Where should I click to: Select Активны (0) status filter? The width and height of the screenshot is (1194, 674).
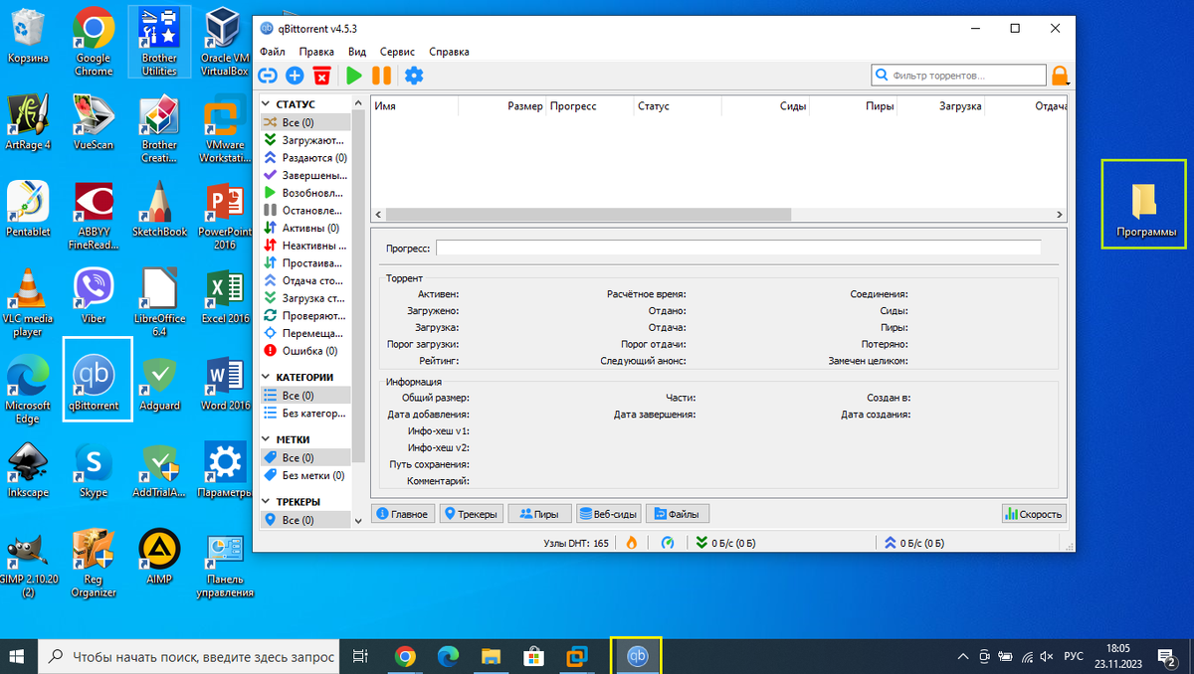(x=305, y=228)
